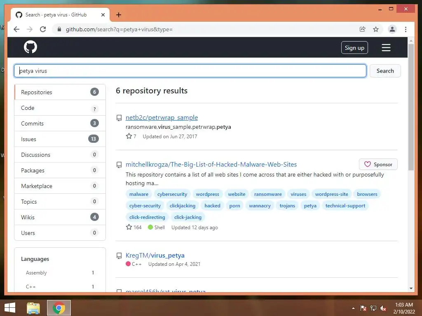The width and height of the screenshot is (422, 316).
Task: Click the malware topic tag
Action: (x=138, y=194)
